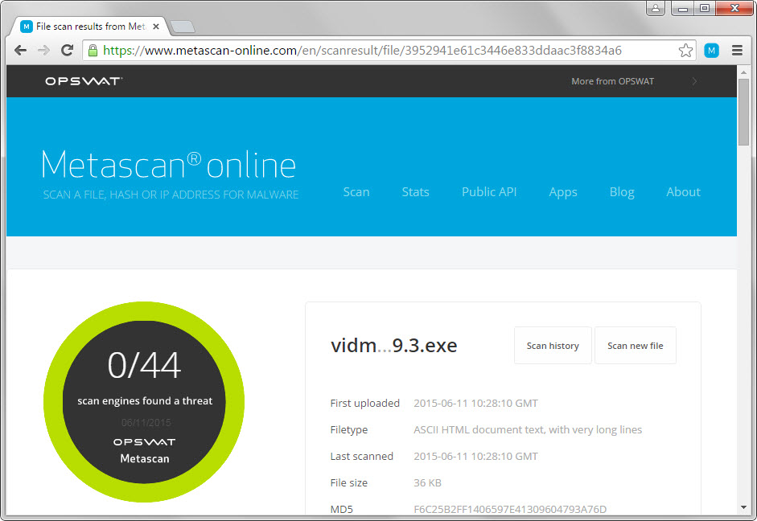Click the green HTTPS padlock icon
This screenshot has width=757, height=521.
click(x=93, y=50)
